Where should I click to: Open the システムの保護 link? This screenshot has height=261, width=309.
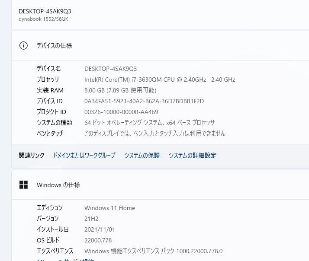pos(142,155)
